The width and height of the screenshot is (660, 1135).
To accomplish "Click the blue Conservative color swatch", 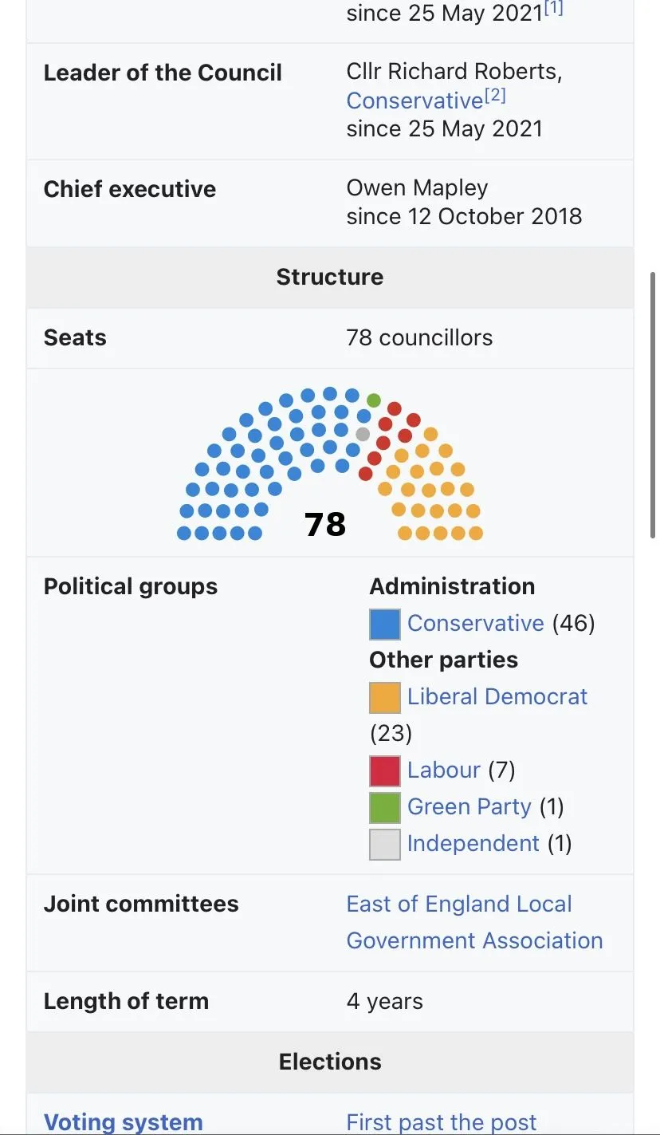I will click(x=384, y=624).
